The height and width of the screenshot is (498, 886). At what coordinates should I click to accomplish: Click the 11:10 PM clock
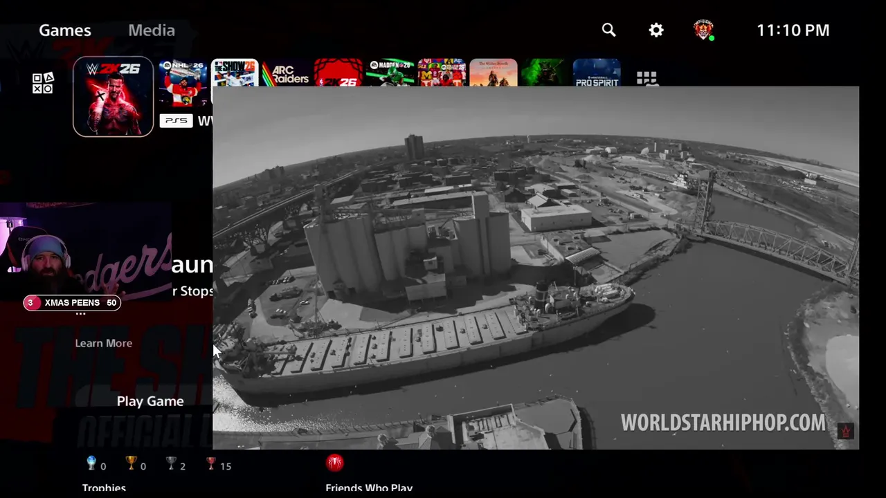(793, 30)
